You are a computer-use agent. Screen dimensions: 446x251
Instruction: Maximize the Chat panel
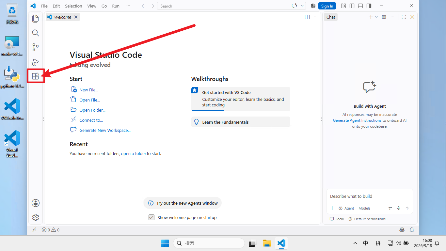[404, 17]
